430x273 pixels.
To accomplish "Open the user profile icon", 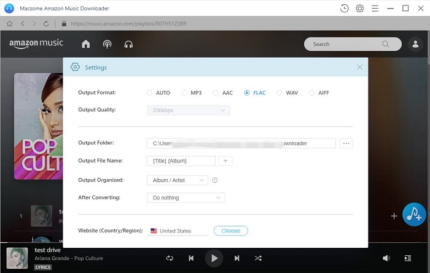I will point(415,44).
